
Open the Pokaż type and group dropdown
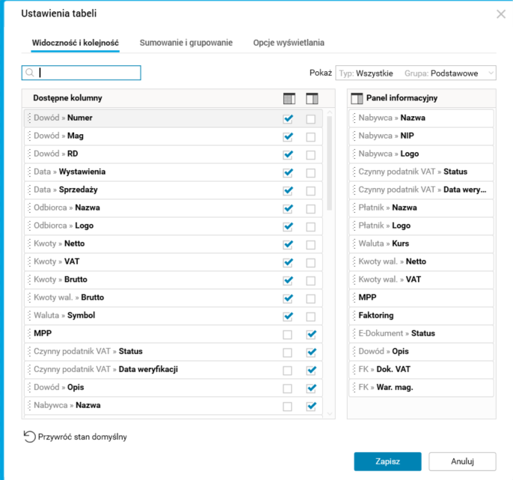(415, 73)
